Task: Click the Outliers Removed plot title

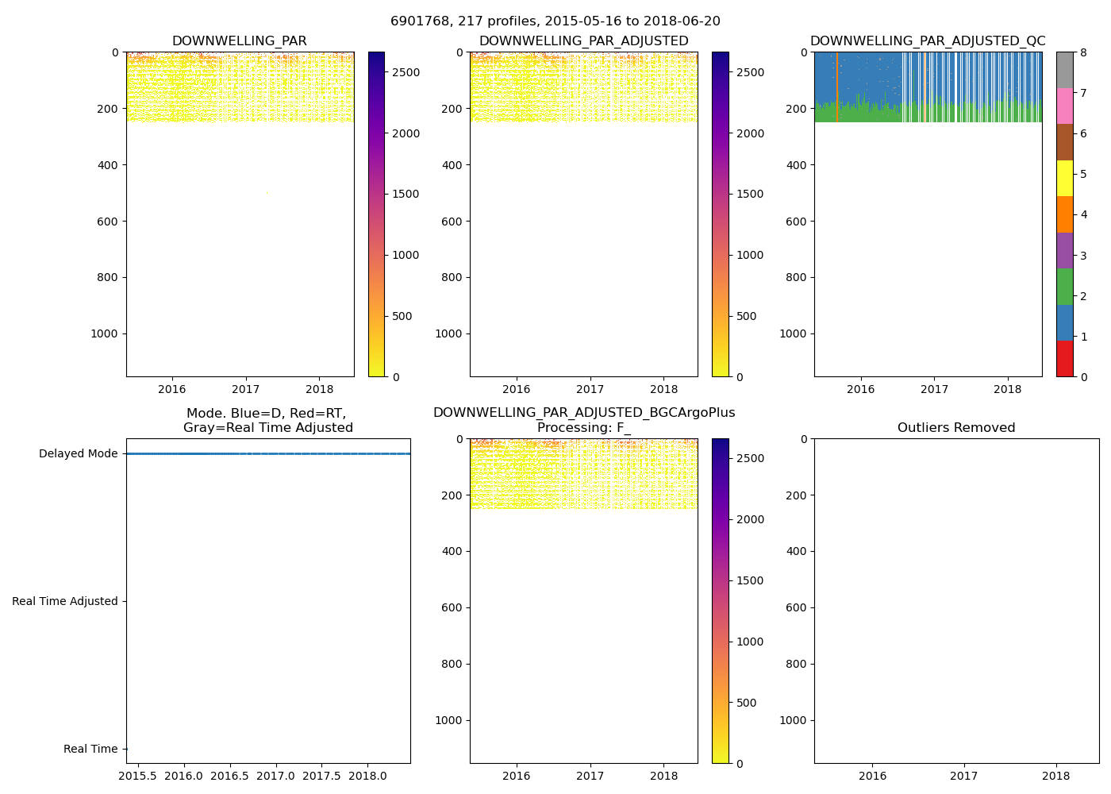Action: 955,428
